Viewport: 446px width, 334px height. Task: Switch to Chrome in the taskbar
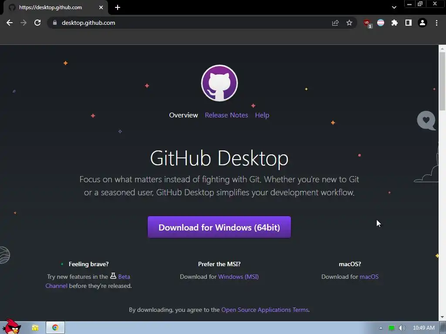(55, 328)
